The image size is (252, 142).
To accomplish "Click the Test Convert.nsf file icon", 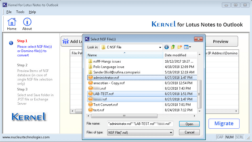I will [91, 105].
